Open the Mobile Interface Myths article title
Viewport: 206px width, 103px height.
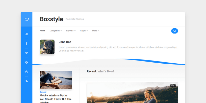pyautogui.click(x=55, y=97)
